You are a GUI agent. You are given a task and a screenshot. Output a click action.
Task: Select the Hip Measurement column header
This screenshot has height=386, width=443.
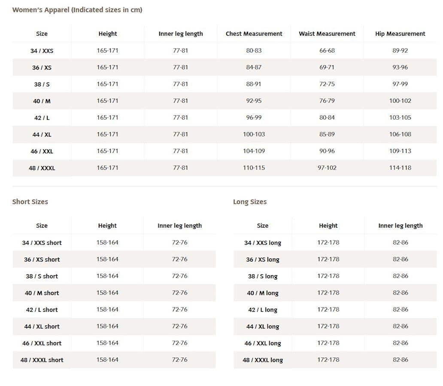click(x=400, y=34)
